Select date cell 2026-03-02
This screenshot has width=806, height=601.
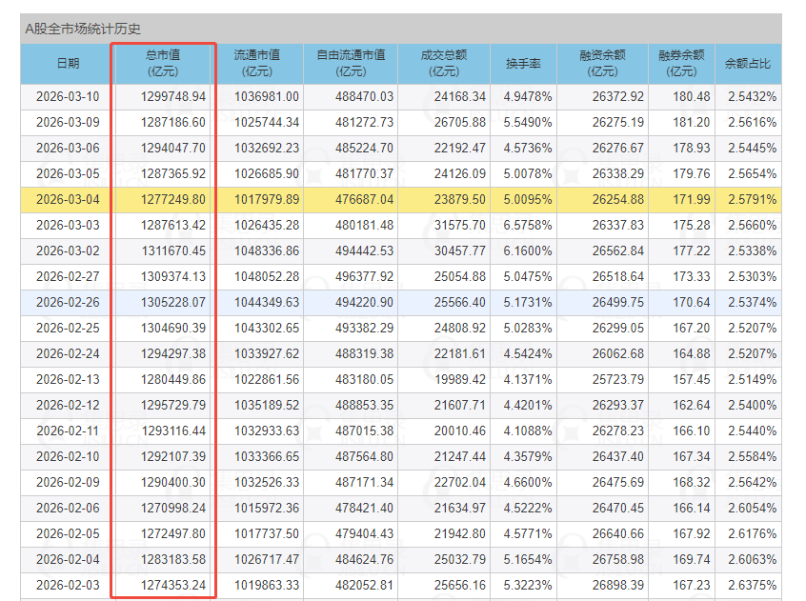pos(68,250)
